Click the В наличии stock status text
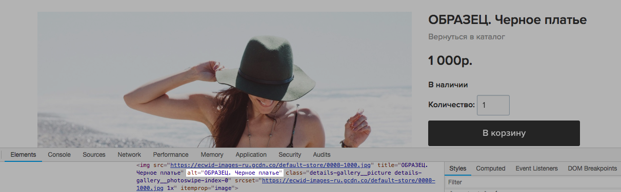 (x=448, y=85)
